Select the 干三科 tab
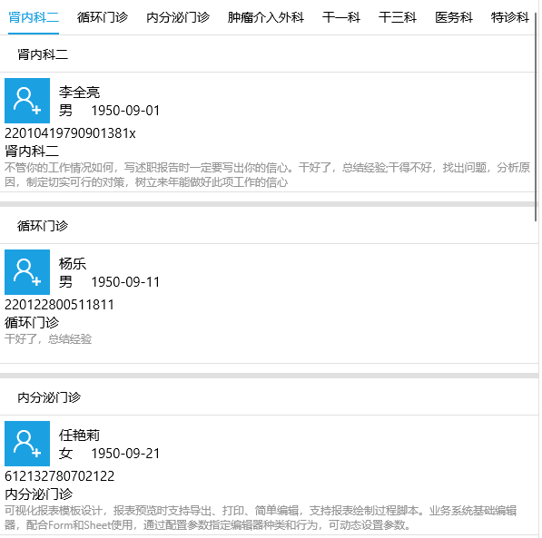 pos(398,17)
